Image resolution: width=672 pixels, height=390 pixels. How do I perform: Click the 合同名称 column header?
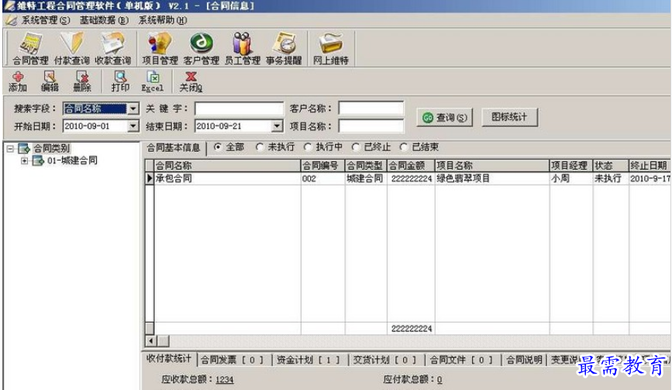click(228, 166)
